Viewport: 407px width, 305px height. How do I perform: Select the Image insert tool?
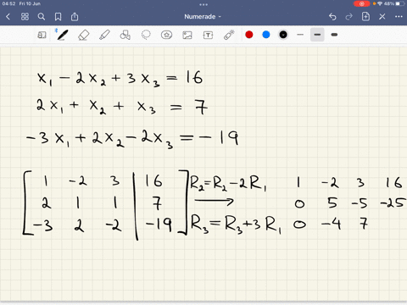click(187, 35)
